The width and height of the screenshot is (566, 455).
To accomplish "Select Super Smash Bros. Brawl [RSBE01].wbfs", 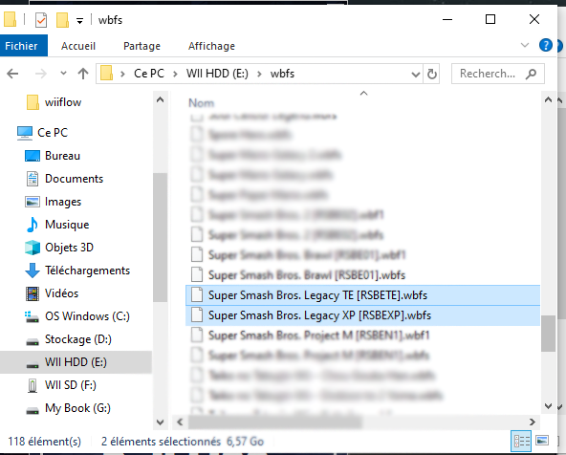I will point(307,275).
